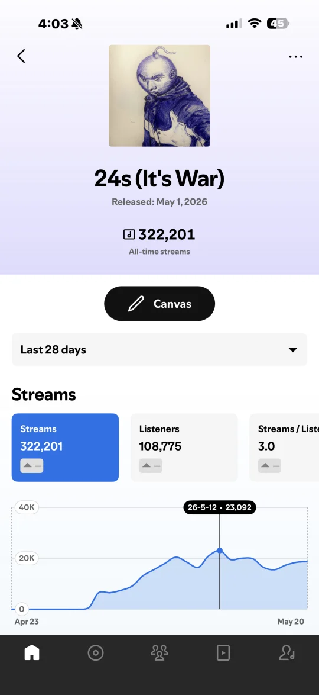Open the three-dot more options menu
Image resolution: width=319 pixels, height=695 pixels.
[x=295, y=57]
